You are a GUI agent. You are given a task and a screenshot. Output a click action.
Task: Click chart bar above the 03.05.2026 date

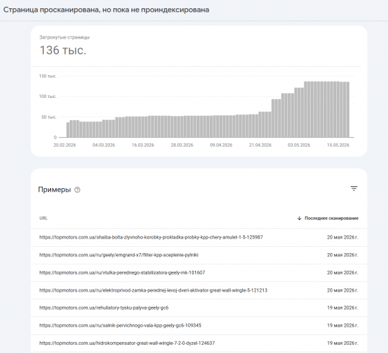pyautogui.click(x=299, y=112)
